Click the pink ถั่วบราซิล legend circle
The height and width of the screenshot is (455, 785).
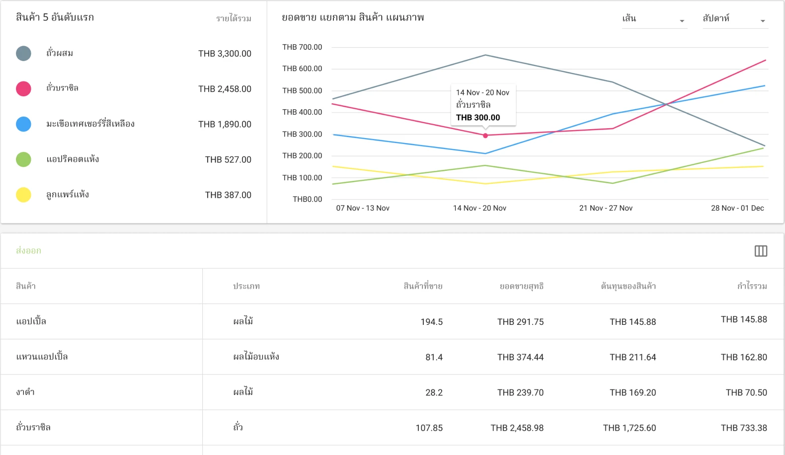tap(23, 89)
